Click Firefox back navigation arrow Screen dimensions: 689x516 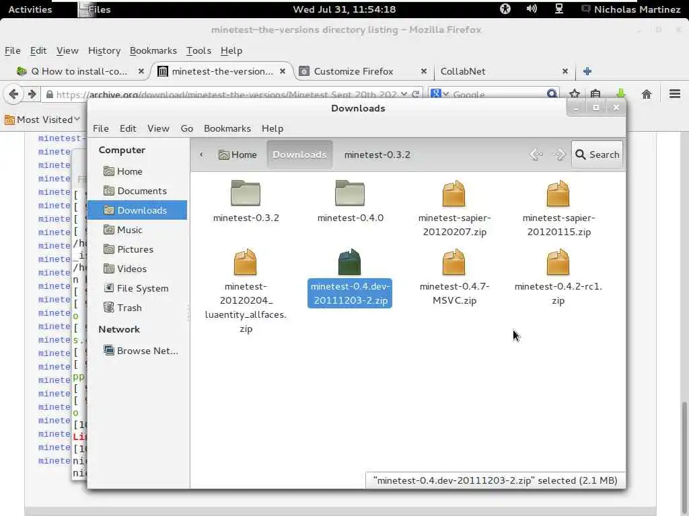pyautogui.click(x=13, y=94)
